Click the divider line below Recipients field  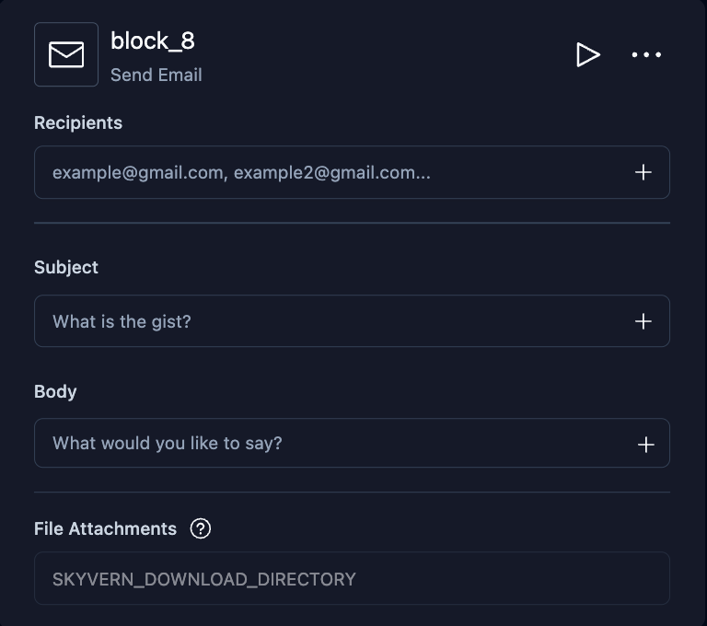coord(352,223)
